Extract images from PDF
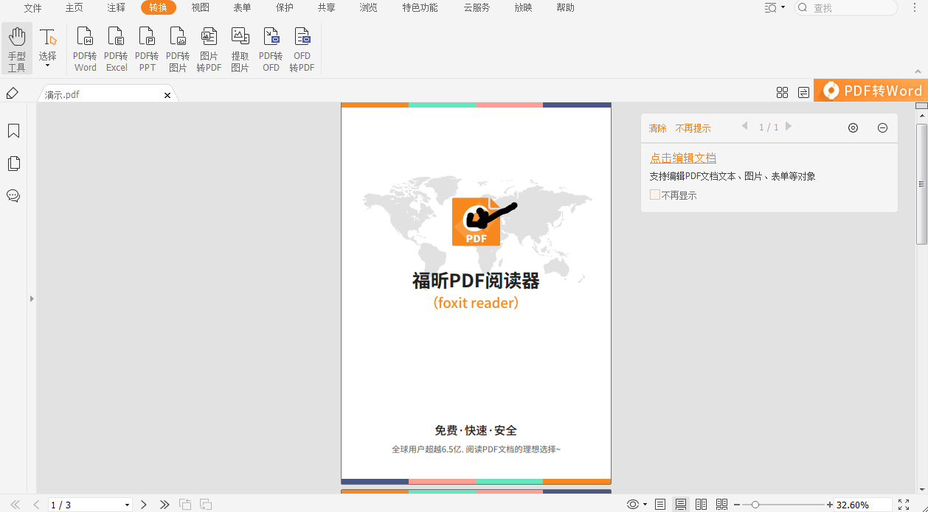Viewport: 928px width, 512px height. pos(240,49)
